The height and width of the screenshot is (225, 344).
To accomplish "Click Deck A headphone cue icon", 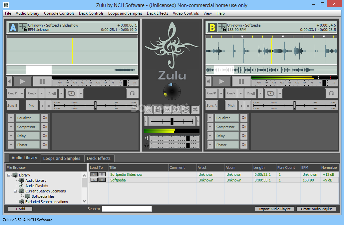I will coord(132,93).
